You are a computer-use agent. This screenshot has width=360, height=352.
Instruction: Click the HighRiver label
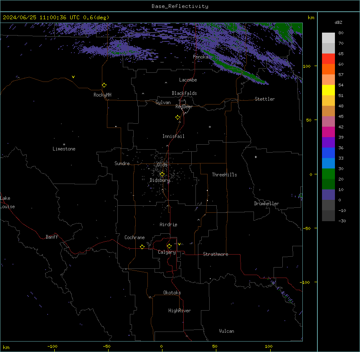tap(180, 311)
